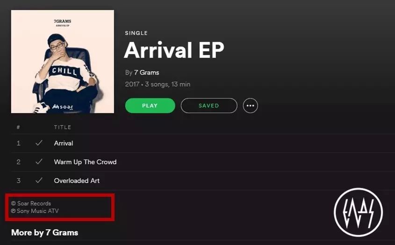Click track number 3
This screenshot has width=395, height=245.
click(18, 181)
